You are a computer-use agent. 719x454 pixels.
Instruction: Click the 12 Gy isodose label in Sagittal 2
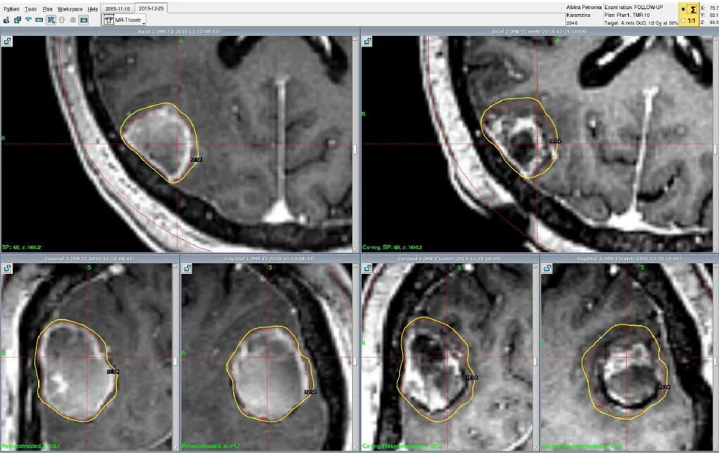[665, 387]
